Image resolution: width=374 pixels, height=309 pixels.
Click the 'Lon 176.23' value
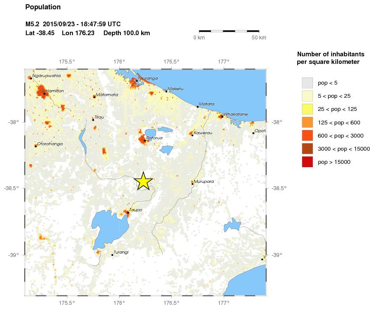78,33
